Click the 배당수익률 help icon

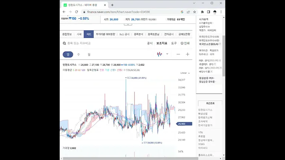(x=211, y=72)
